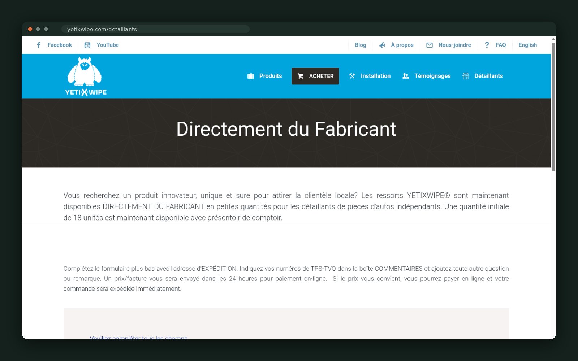Close the browser window with the red button
The height and width of the screenshot is (361, 578).
tap(30, 29)
